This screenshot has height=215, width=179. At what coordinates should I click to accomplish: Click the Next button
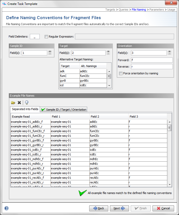coord(119,208)
